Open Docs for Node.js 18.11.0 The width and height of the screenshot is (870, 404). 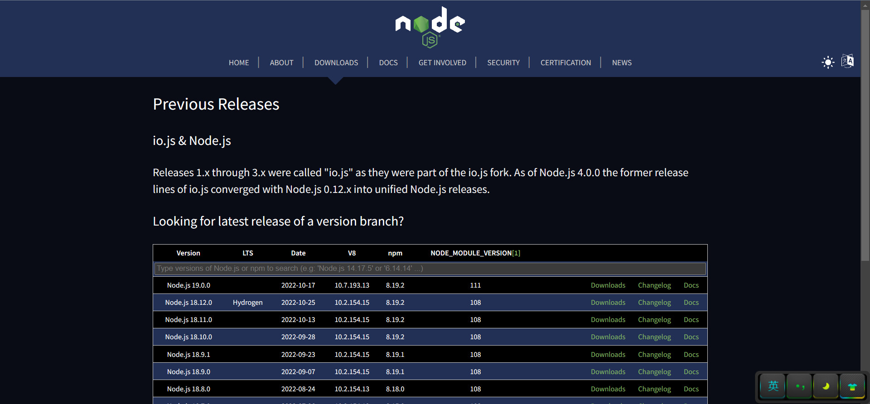tap(691, 320)
